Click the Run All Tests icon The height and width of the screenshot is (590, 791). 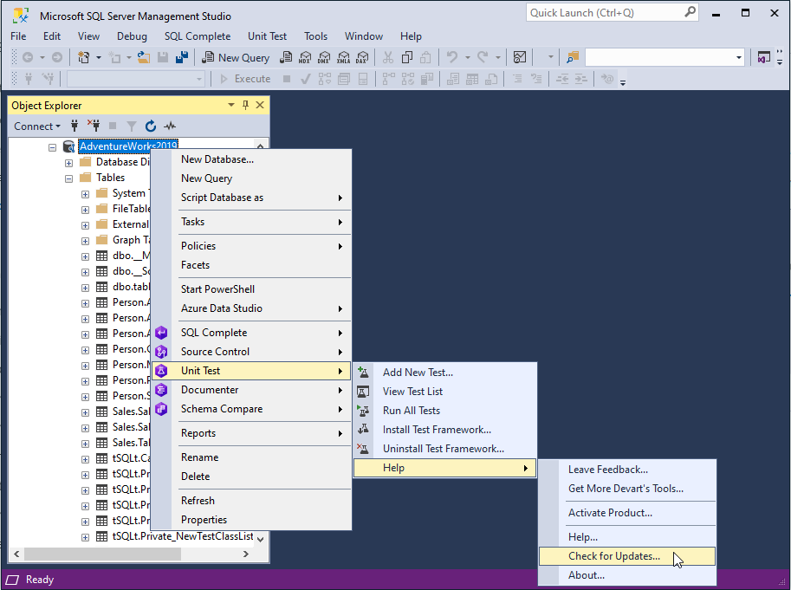[363, 411]
